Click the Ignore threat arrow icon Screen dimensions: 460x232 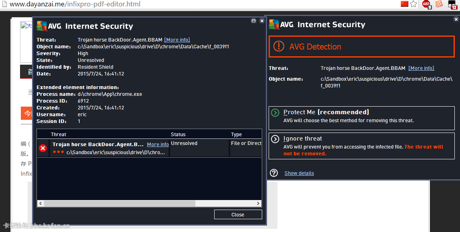coord(275,139)
